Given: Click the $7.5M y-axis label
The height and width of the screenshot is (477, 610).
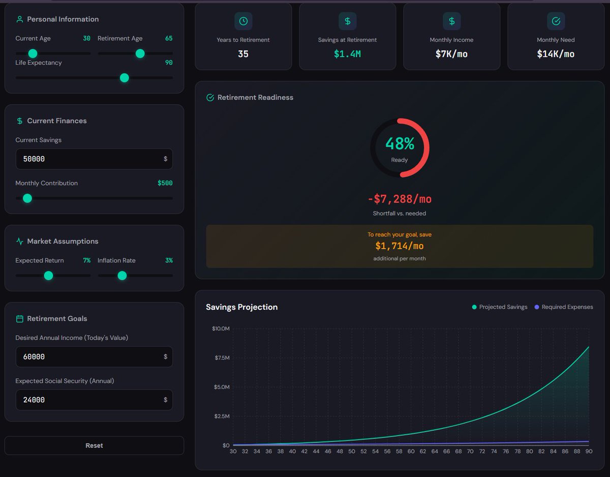Looking at the screenshot, I should coord(221,358).
